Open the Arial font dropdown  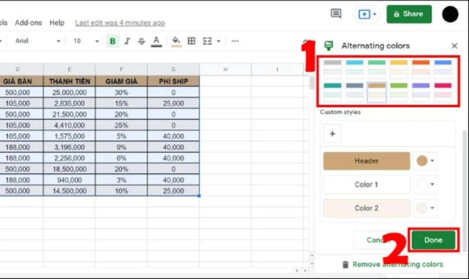tap(38, 41)
